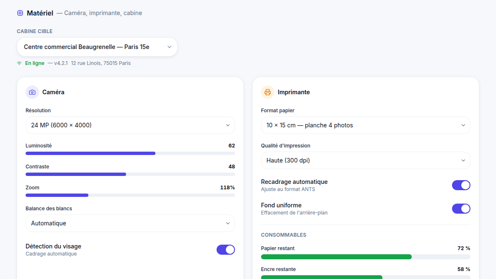The image size is (496, 279).
Task: Click the Luminosité value '62'
Action: tap(232, 146)
